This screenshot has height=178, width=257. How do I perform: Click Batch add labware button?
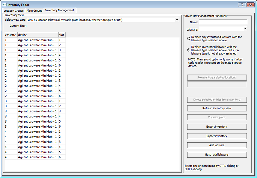tap(217, 155)
